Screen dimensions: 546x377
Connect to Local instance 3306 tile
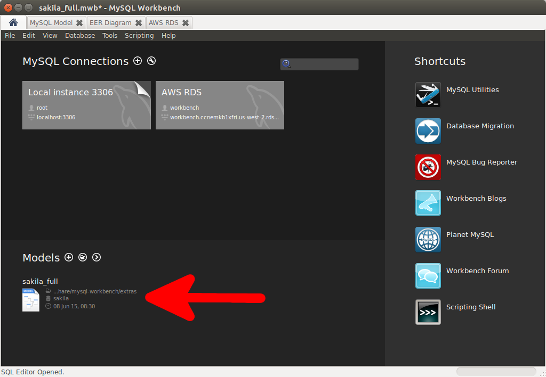pyautogui.click(x=86, y=105)
